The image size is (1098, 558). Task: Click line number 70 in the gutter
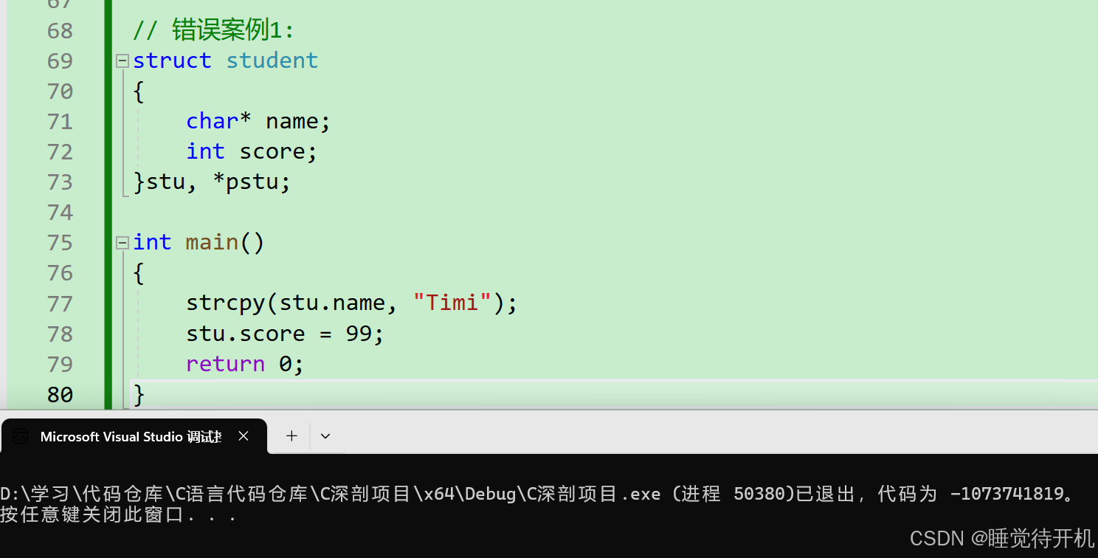click(x=60, y=91)
